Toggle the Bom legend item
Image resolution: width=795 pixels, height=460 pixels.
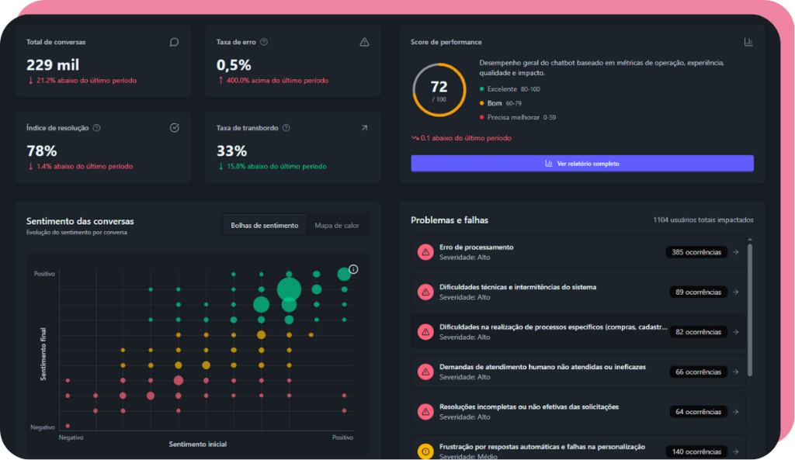tap(504, 104)
